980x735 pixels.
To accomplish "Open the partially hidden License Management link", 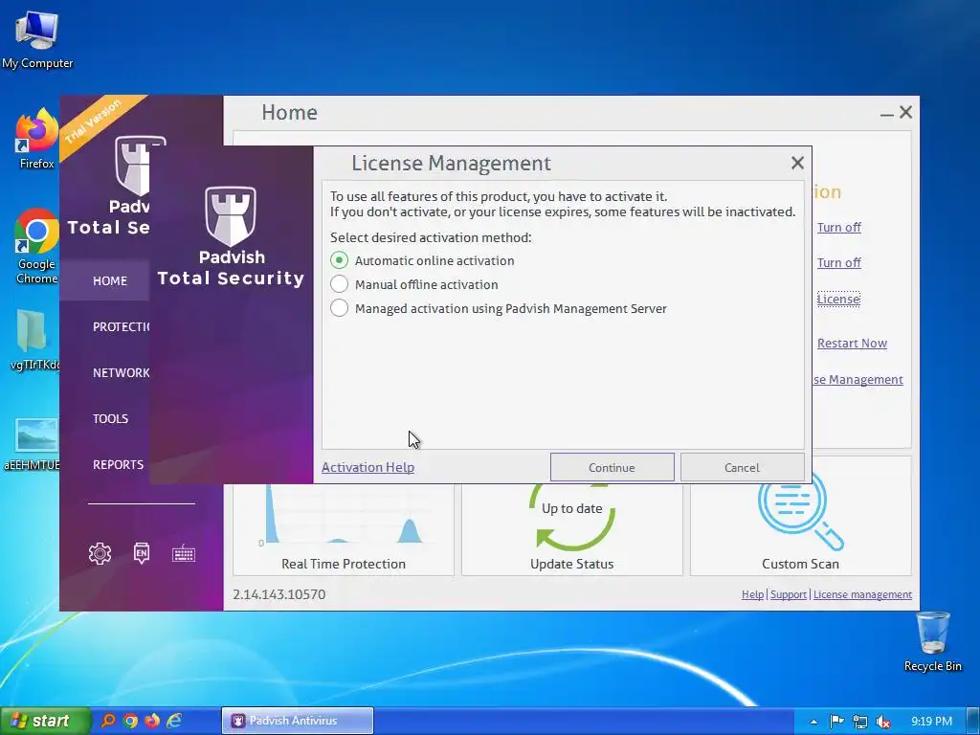I will pos(857,379).
